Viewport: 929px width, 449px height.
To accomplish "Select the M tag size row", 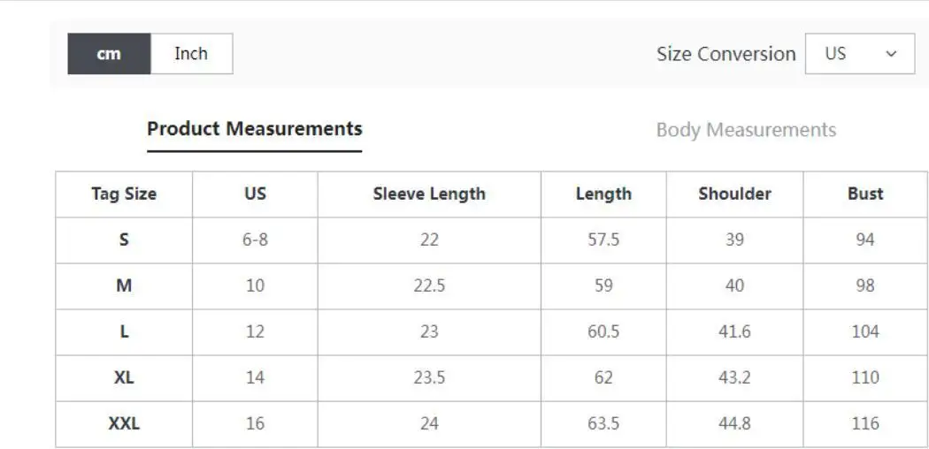I will [124, 285].
